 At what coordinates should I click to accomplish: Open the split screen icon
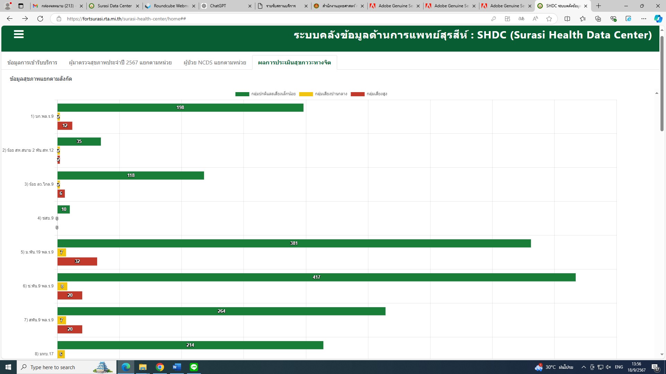click(567, 19)
